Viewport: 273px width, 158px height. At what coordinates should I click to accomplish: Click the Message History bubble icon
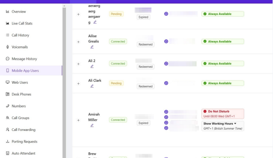click(x=7, y=58)
